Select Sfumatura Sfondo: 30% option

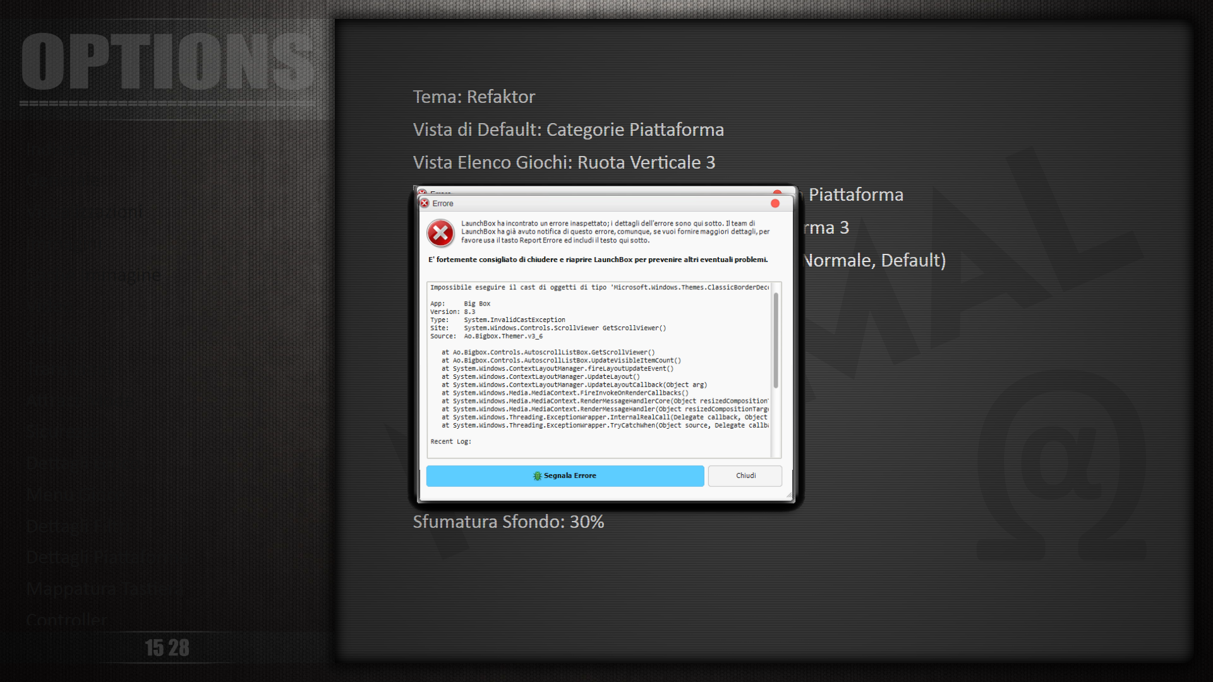[508, 522]
